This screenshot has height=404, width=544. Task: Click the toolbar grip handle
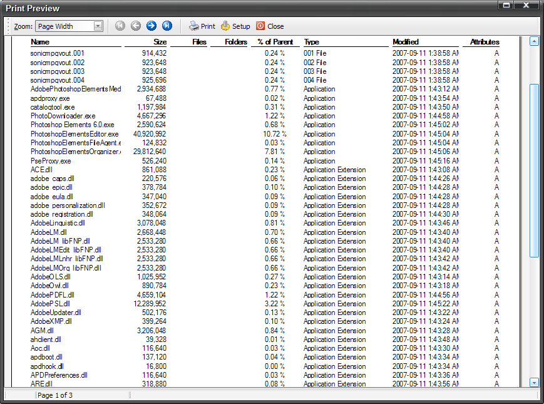[8, 26]
